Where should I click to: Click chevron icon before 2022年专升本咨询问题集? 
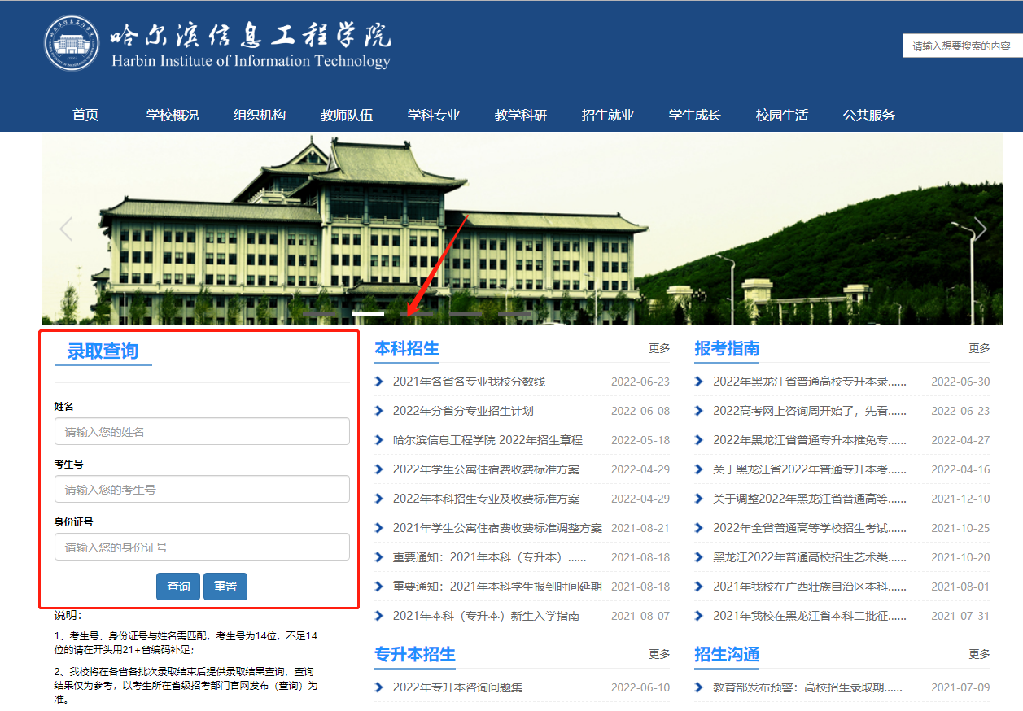[x=379, y=687]
